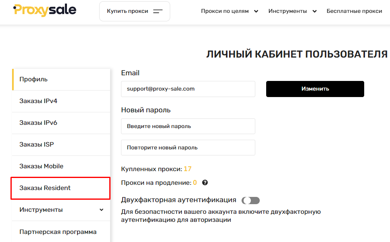The image size is (390, 242).
Task: Expand sidebar Инструменты chevron
Action: click(102, 210)
